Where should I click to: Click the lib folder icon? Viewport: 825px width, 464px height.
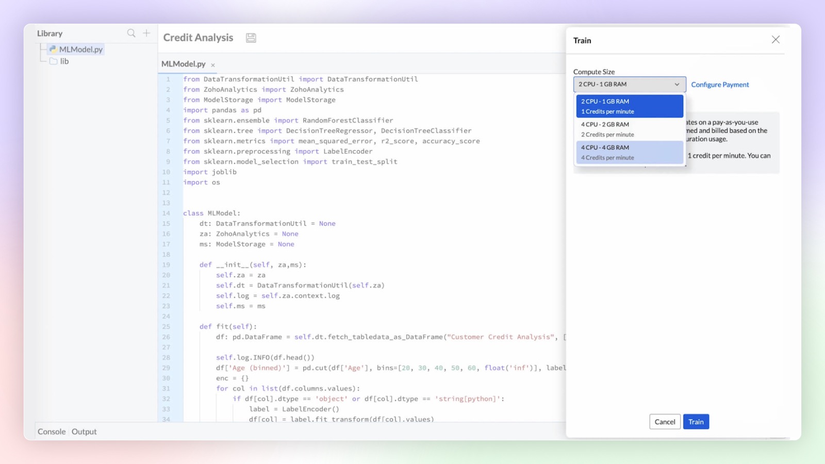point(53,61)
